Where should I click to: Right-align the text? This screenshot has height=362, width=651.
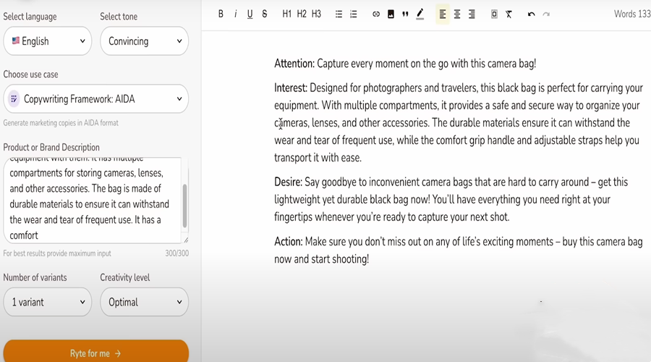click(472, 14)
